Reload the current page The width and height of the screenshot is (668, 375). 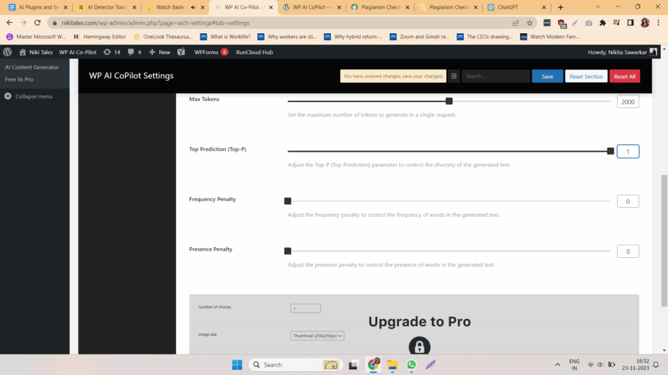37,23
